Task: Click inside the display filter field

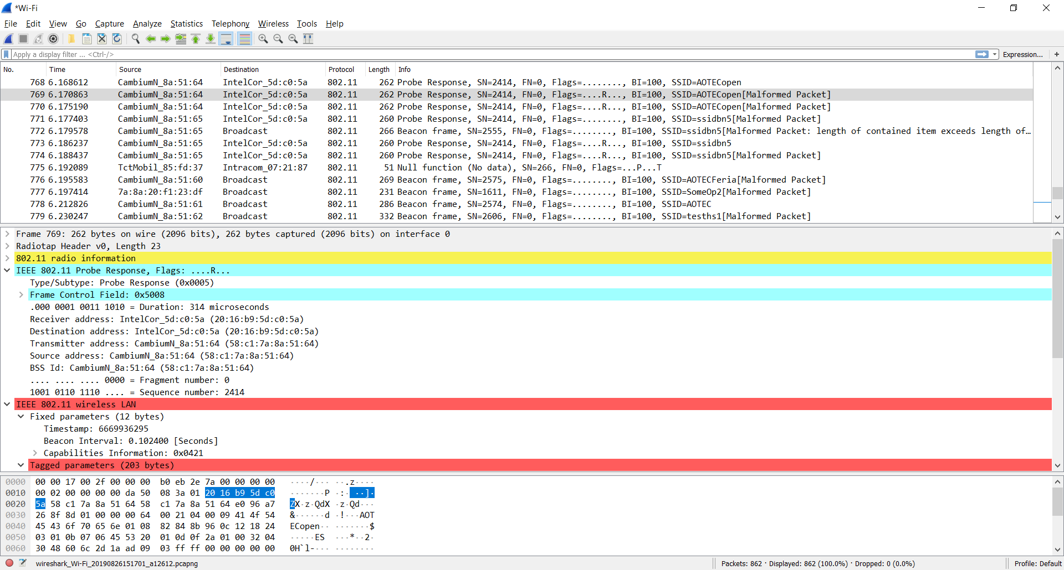Action: point(443,54)
